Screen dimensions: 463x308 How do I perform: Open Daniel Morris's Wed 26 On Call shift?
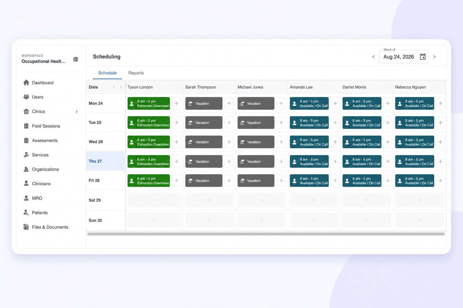coord(362,142)
